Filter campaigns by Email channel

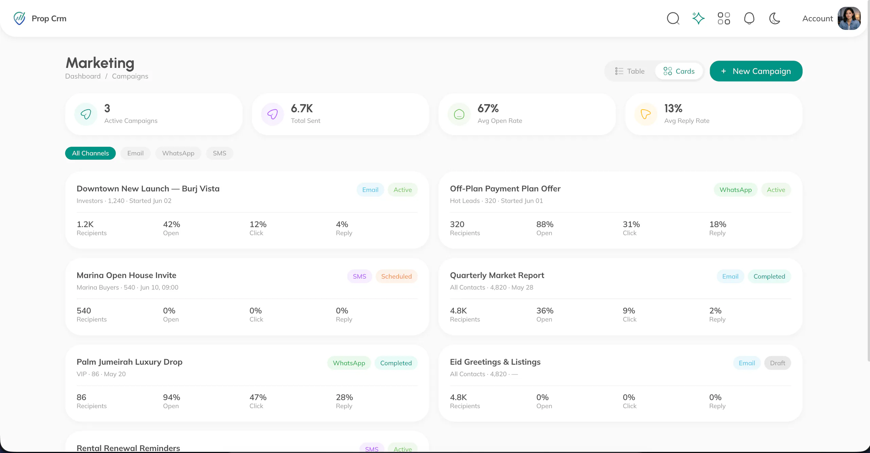(x=135, y=153)
